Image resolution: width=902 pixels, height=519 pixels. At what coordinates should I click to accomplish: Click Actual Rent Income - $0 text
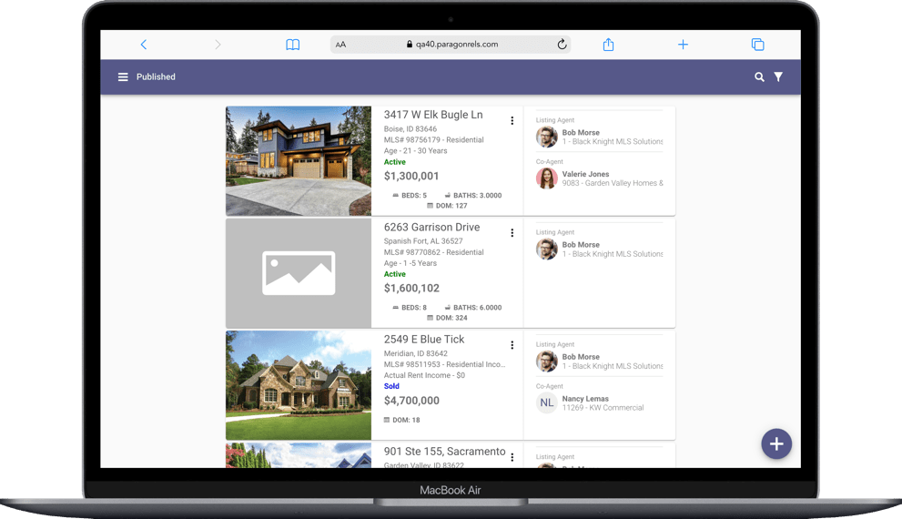(x=424, y=375)
